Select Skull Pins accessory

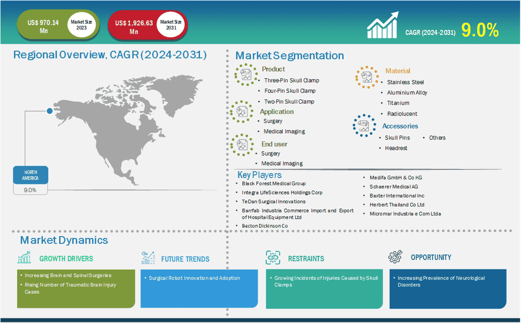point(397,138)
